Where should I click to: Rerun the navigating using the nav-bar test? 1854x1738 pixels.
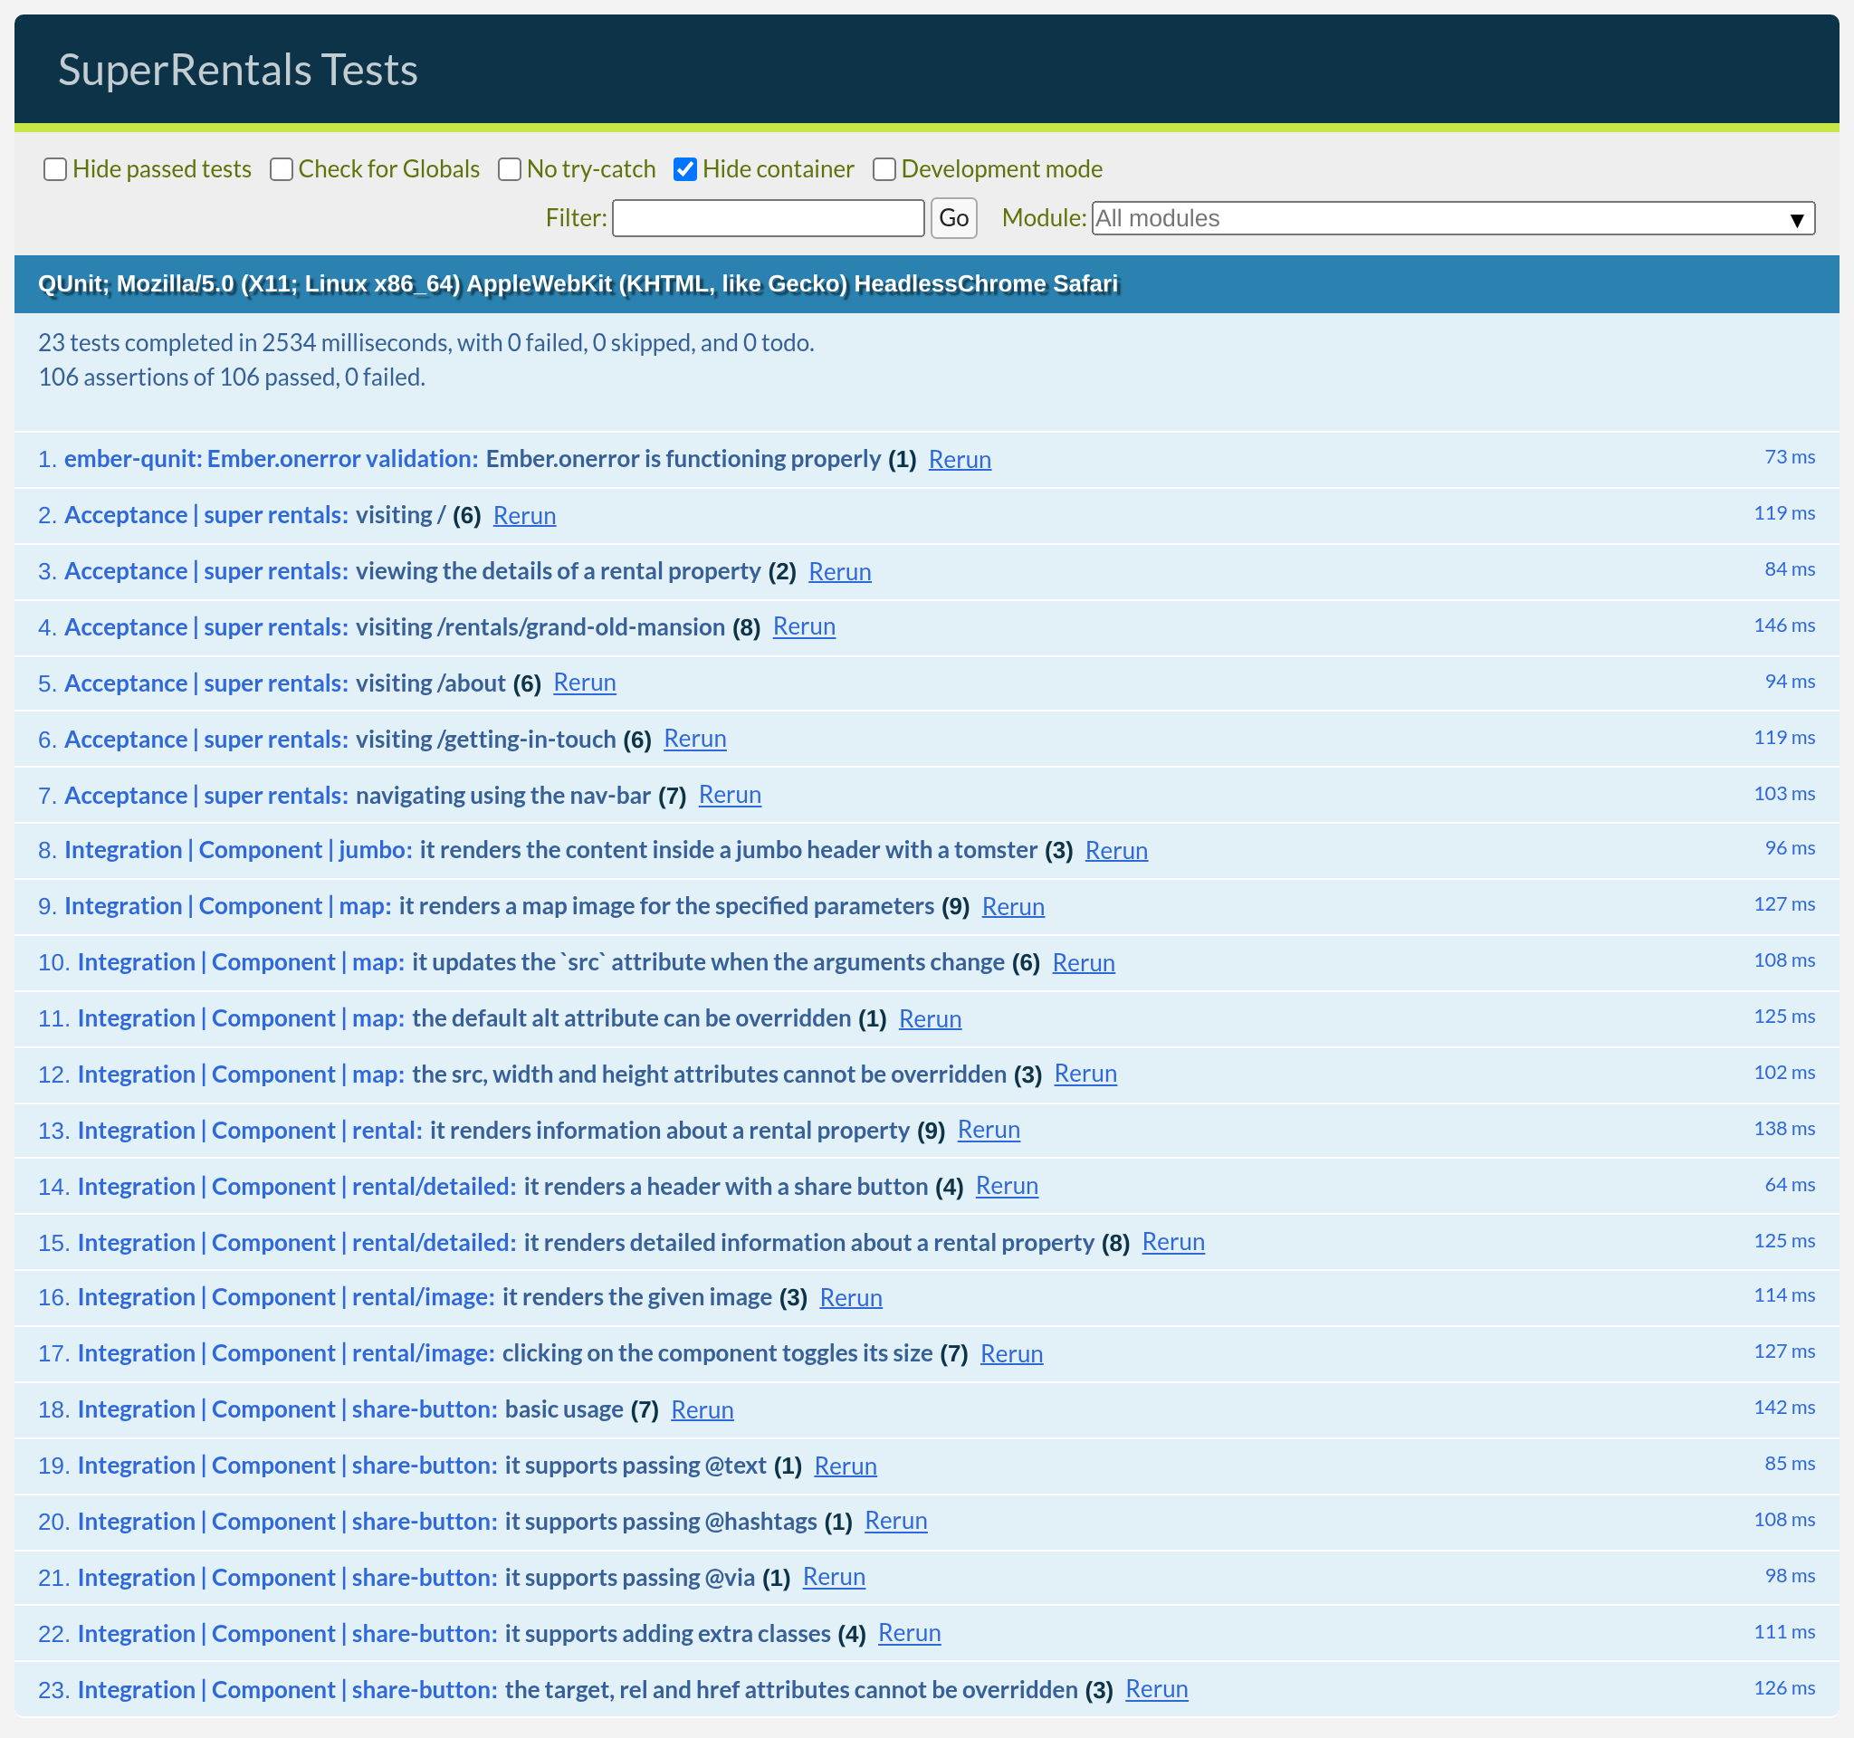tap(730, 796)
